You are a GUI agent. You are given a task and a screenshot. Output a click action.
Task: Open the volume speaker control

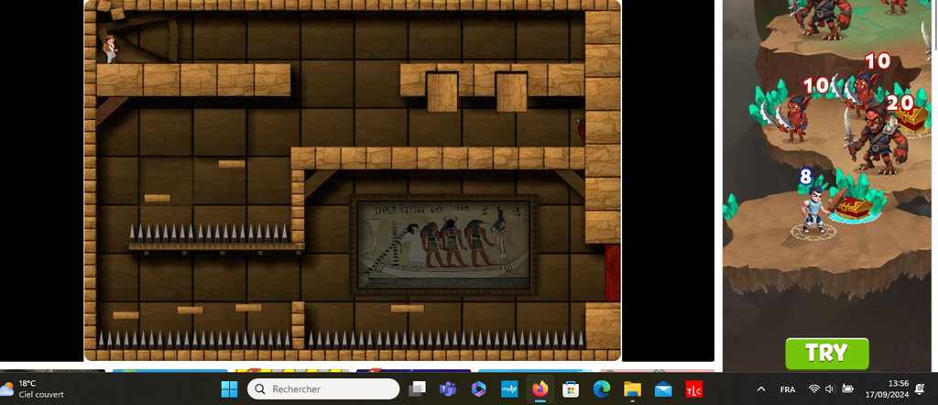click(830, 389)
